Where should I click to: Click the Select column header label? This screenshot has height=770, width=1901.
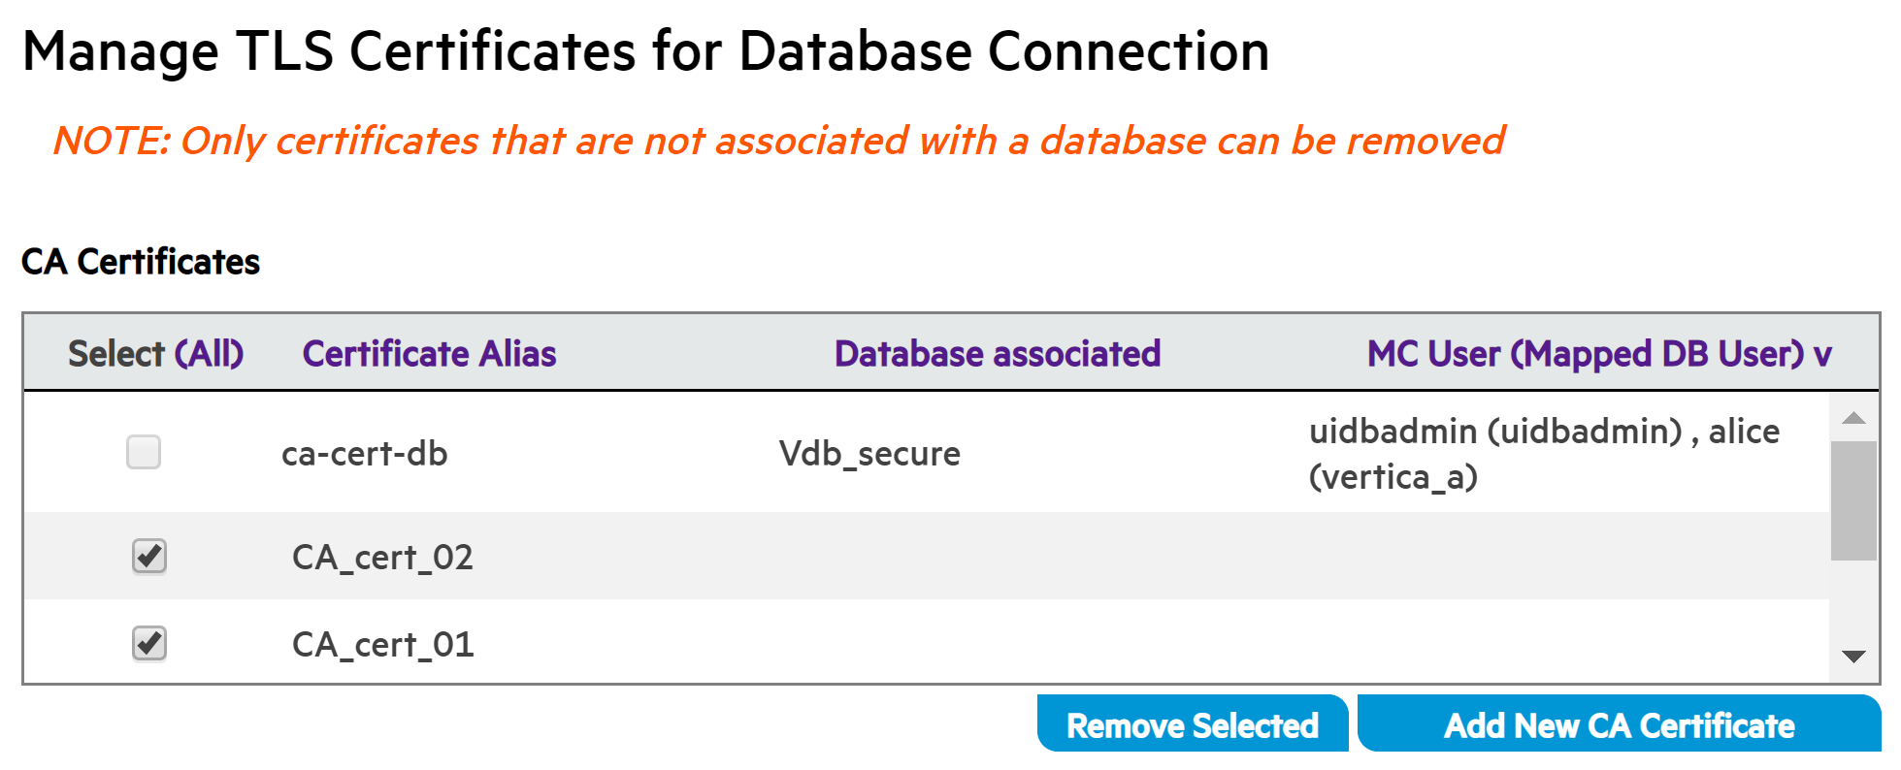coord(116,354)
